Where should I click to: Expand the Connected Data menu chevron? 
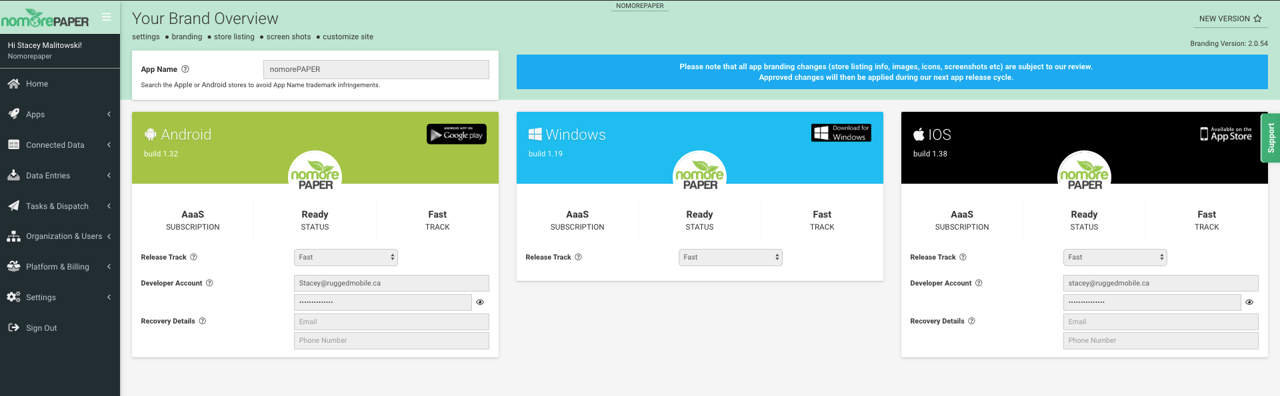[x=109, y=144]
